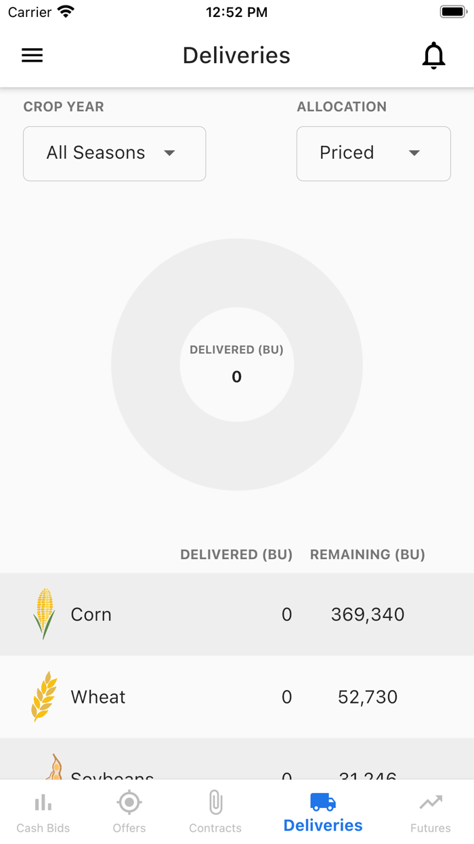This screenshot has height=844, width=474.
Task: Tap the Cash Bids bar chart icon
Action: click(43, 803)
